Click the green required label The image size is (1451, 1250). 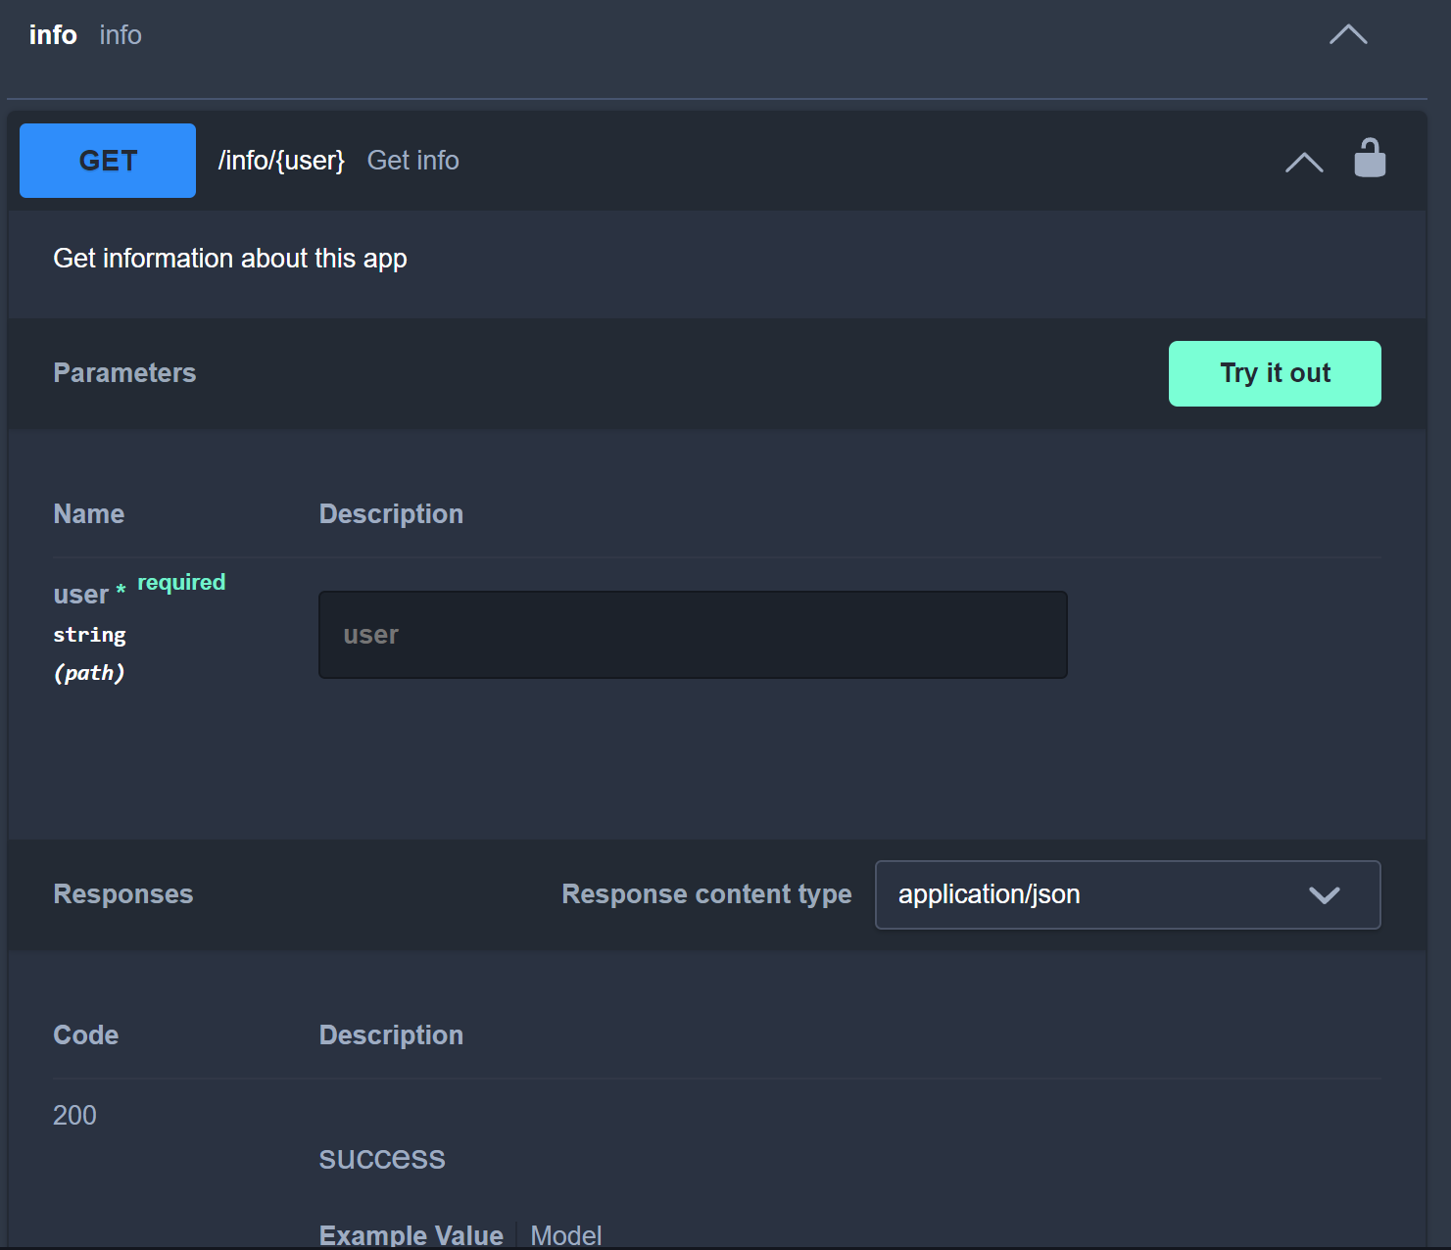point(181,582)
